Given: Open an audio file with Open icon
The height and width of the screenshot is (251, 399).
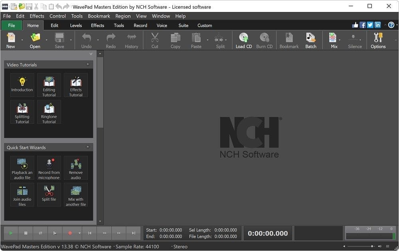Looking at the screenshot, I should point(35,40).
